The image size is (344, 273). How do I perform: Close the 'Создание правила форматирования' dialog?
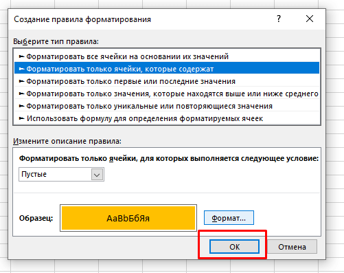[310, 19]
